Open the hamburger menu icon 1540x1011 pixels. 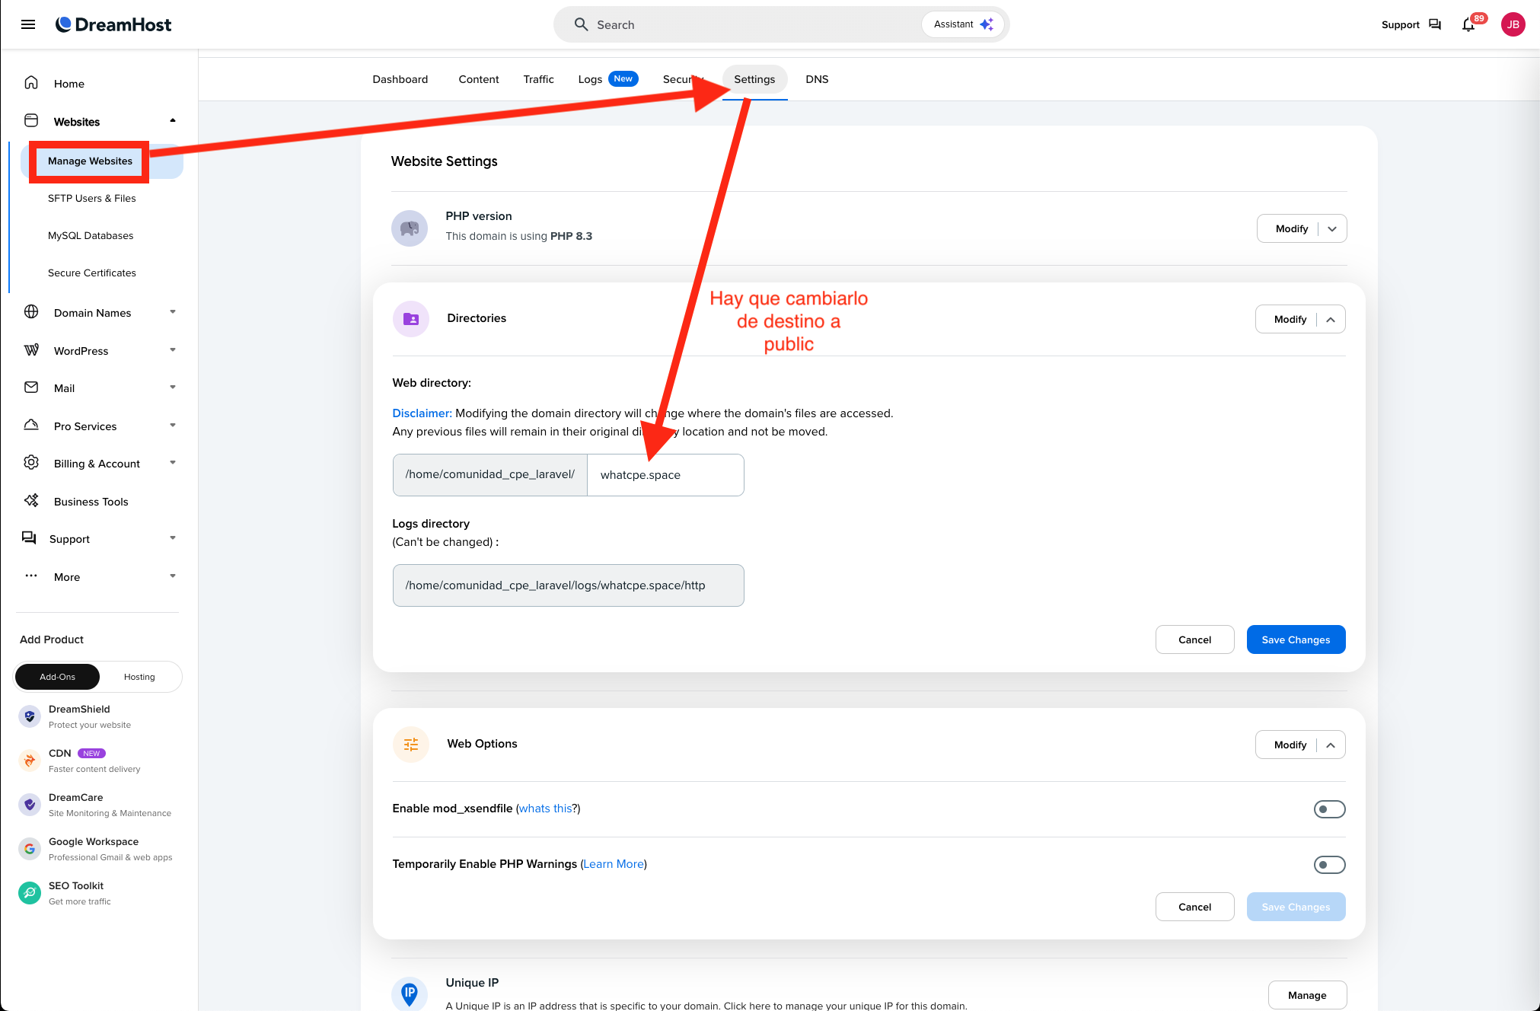[28, 24]
